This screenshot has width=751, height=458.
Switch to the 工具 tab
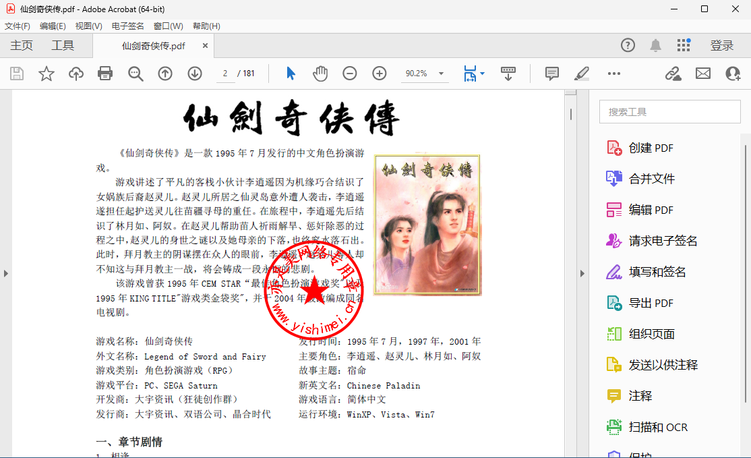pyautogui.click(x=63, y=45)
